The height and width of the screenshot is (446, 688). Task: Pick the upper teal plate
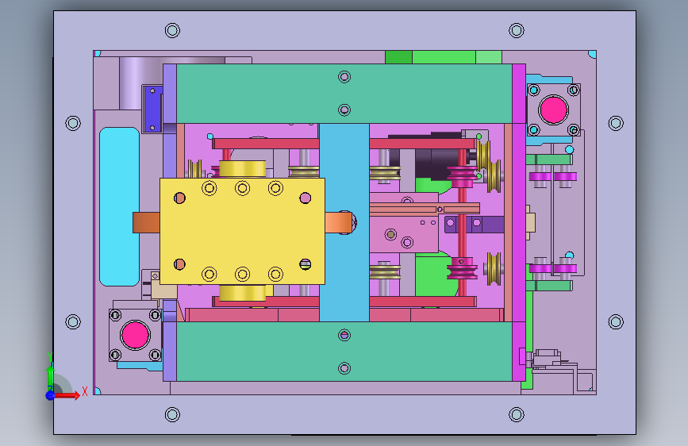pyautogui.click(x=344, y=94)
